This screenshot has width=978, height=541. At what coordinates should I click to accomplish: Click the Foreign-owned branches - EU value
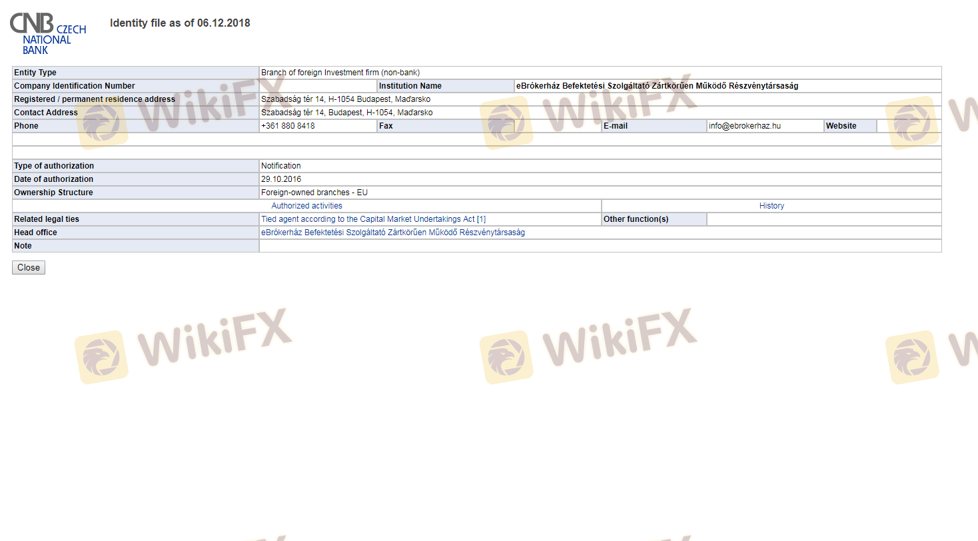[314, 193]
